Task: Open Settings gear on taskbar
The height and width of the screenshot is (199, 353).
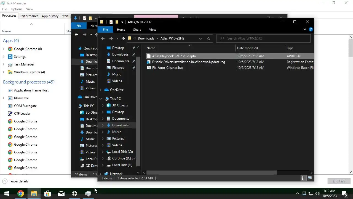Action: 75,193
